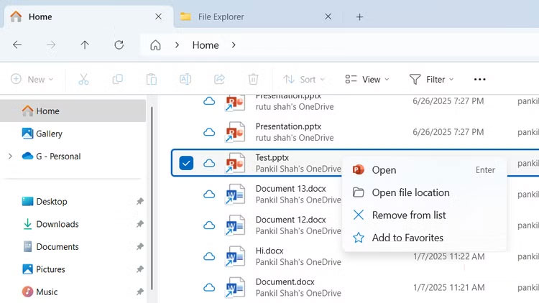Expand the G - Personal tree node
Image resolution: width=539 pixels, height=303 pixels.
tap(9, 157)
